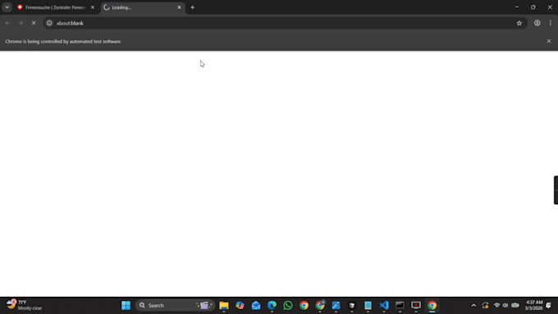Open the notebook app icon in taskbar
This screenshot has height=314, width=558.
368,306
